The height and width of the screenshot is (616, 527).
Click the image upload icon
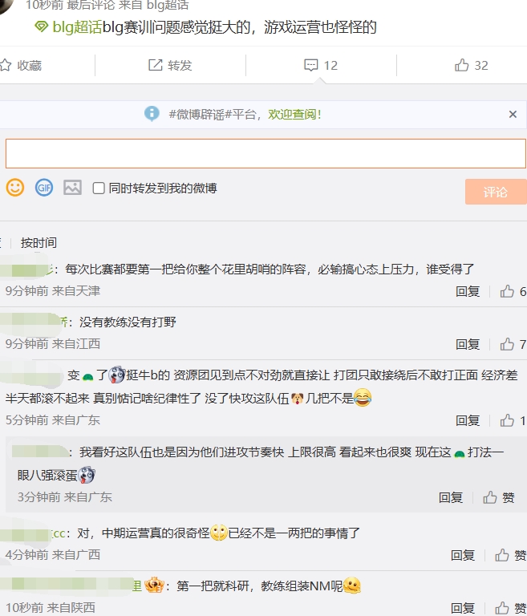72,188
